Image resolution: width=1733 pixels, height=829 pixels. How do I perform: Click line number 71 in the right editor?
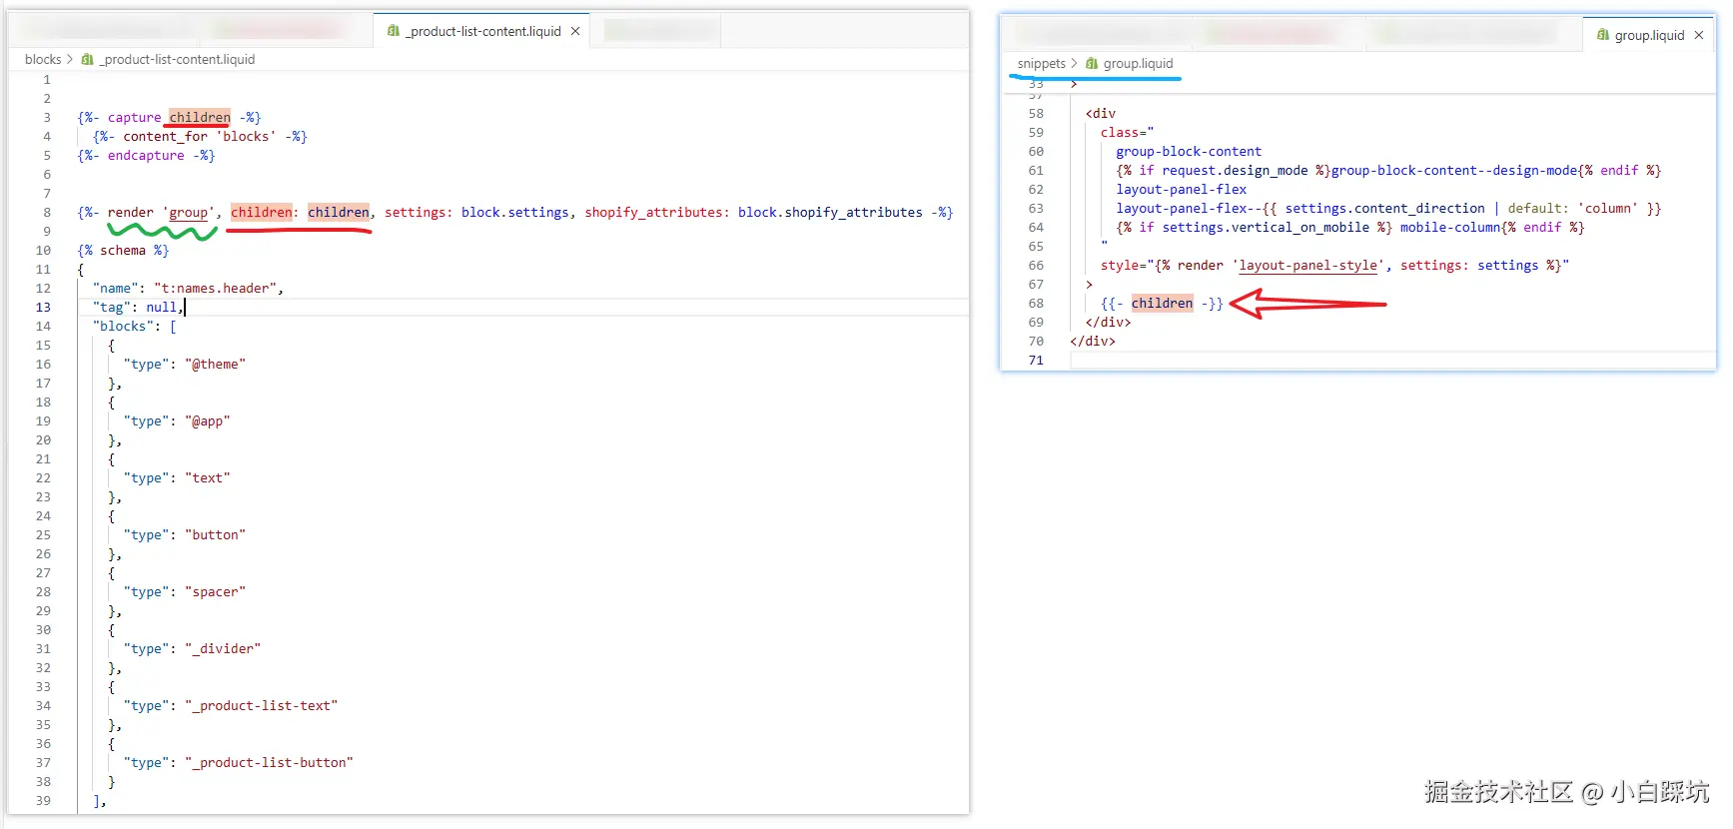1036,360
